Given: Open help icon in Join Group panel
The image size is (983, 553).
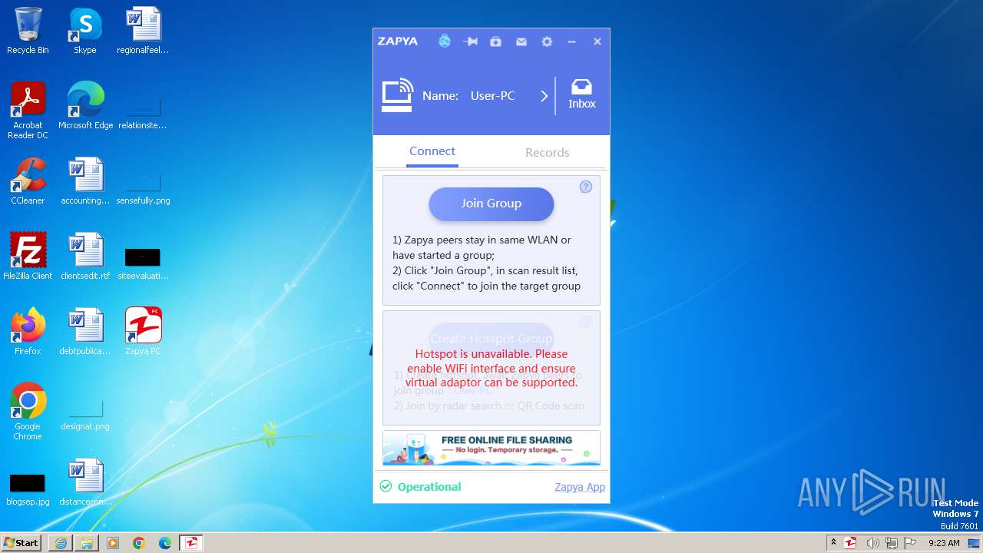Looking at the screenshot, I should pos(586,187).
